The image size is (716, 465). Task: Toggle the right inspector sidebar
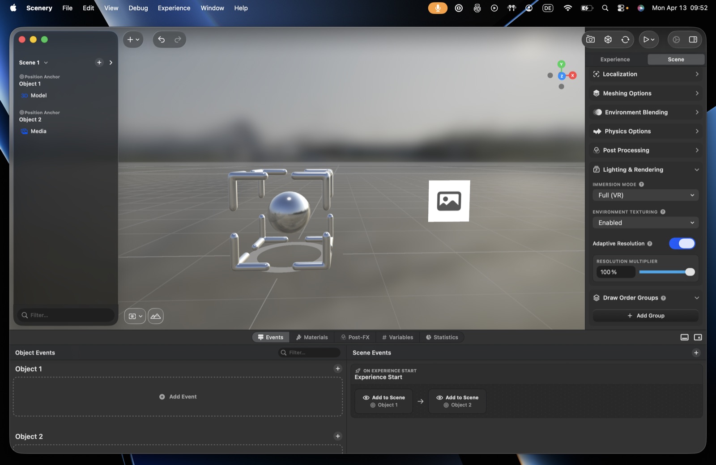click(693, 39)
